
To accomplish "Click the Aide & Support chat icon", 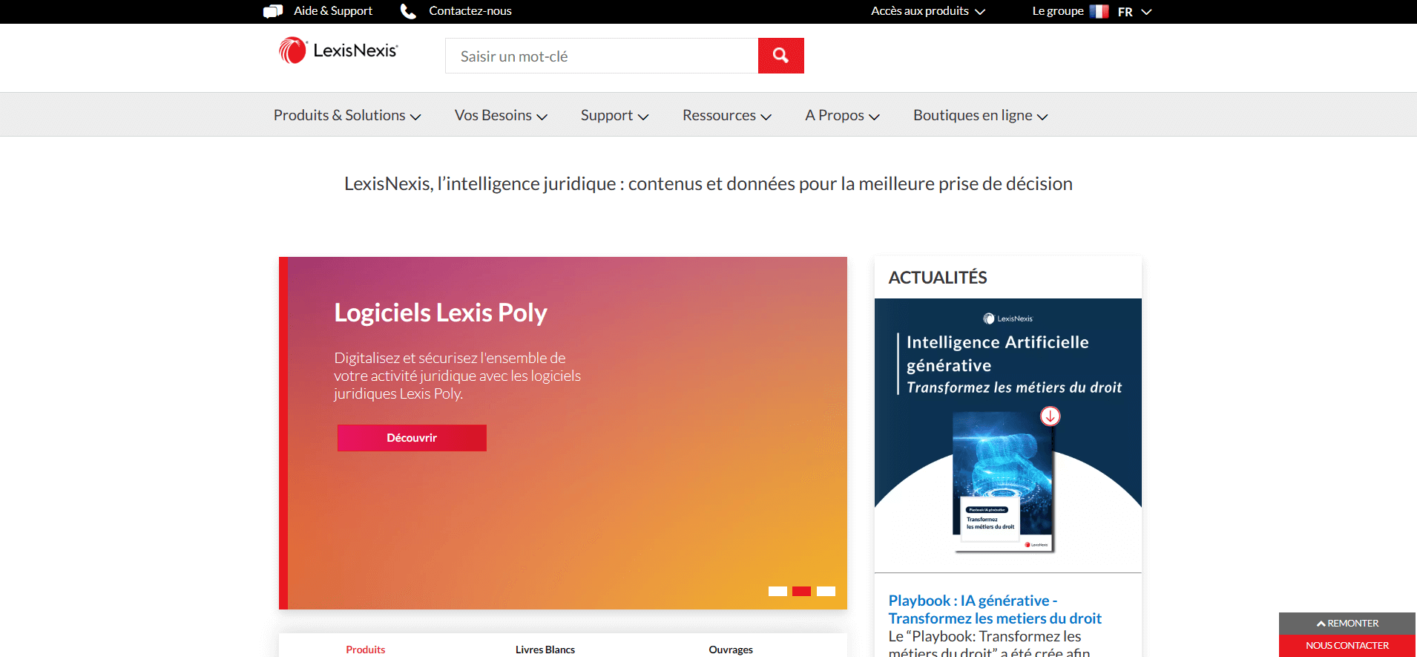I will pyautogui.click(x=273, y=11).
